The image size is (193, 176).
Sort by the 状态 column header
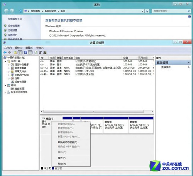pyautogui.click(x=98, y=58)
